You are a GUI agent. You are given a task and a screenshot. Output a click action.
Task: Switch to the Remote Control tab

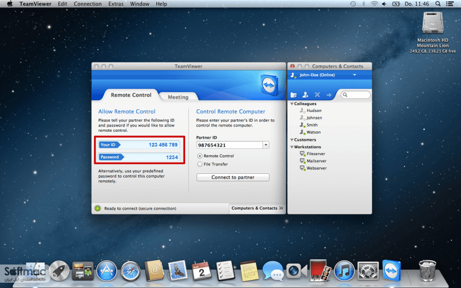point(131,95)
